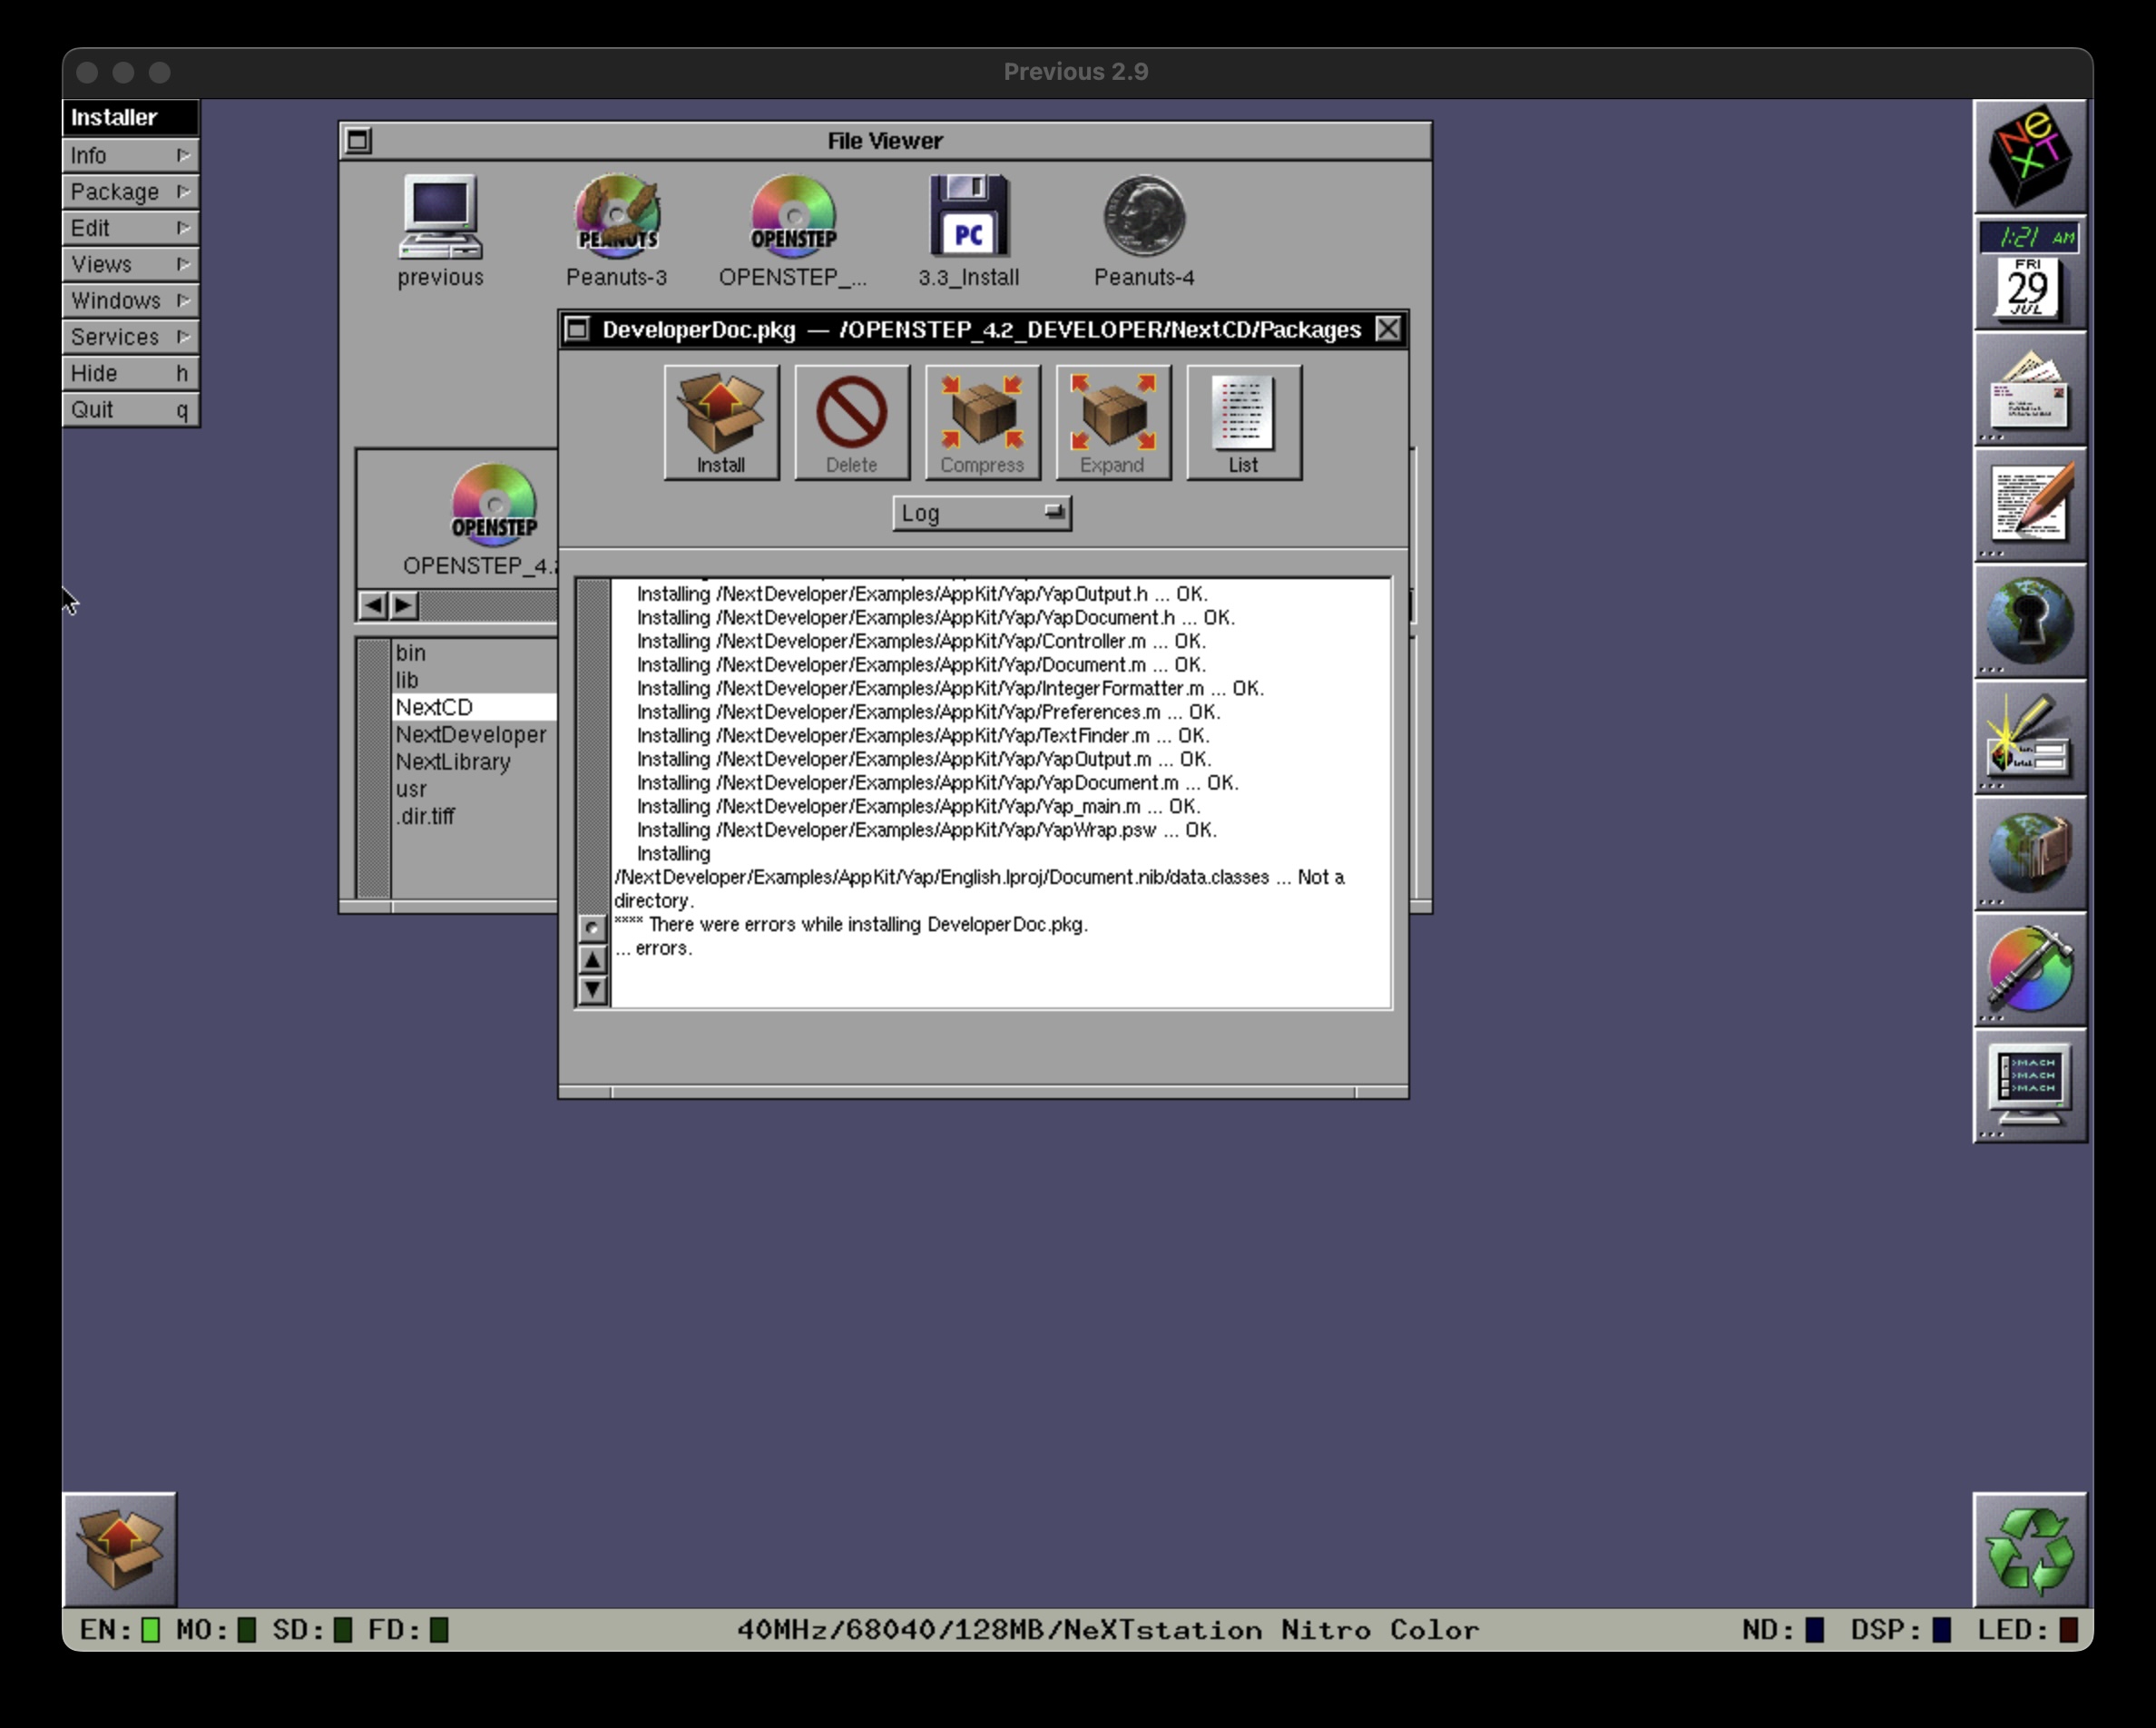Select the NextDeveloper folder in browser
Screen dimensions: 2156x1728
pyautogui.click(x=471, y=735)
